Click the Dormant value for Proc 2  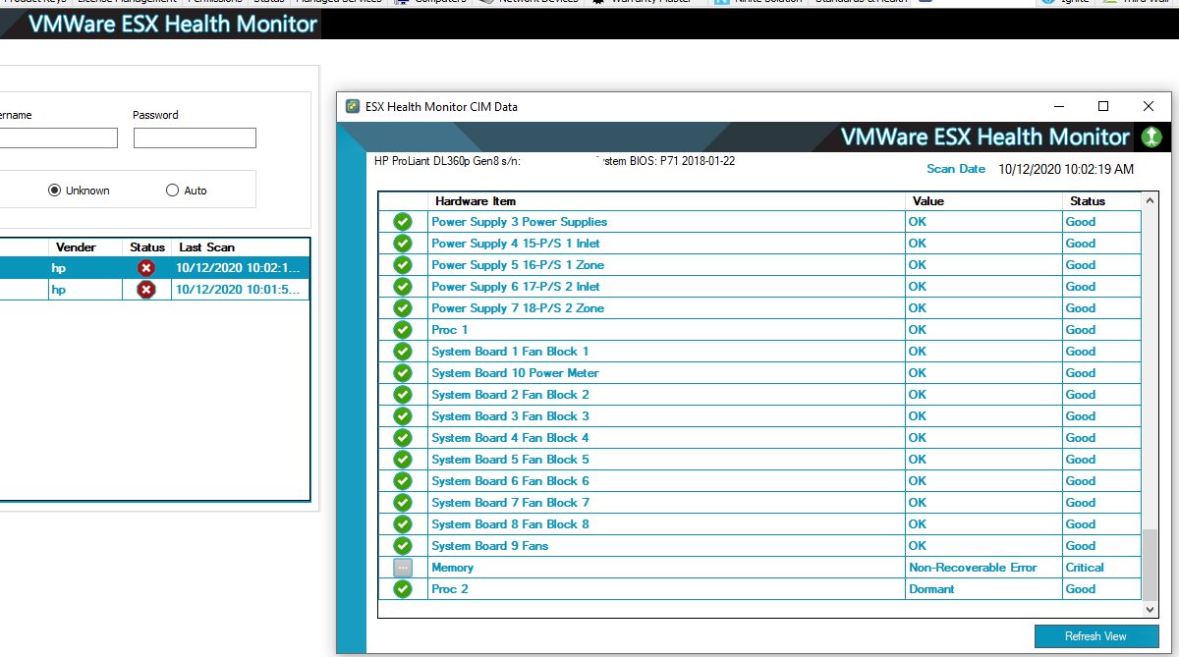931,589
